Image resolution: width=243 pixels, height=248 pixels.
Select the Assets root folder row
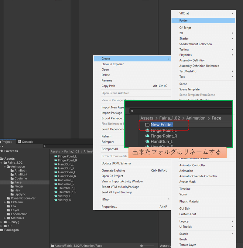[x=25, y=159]
